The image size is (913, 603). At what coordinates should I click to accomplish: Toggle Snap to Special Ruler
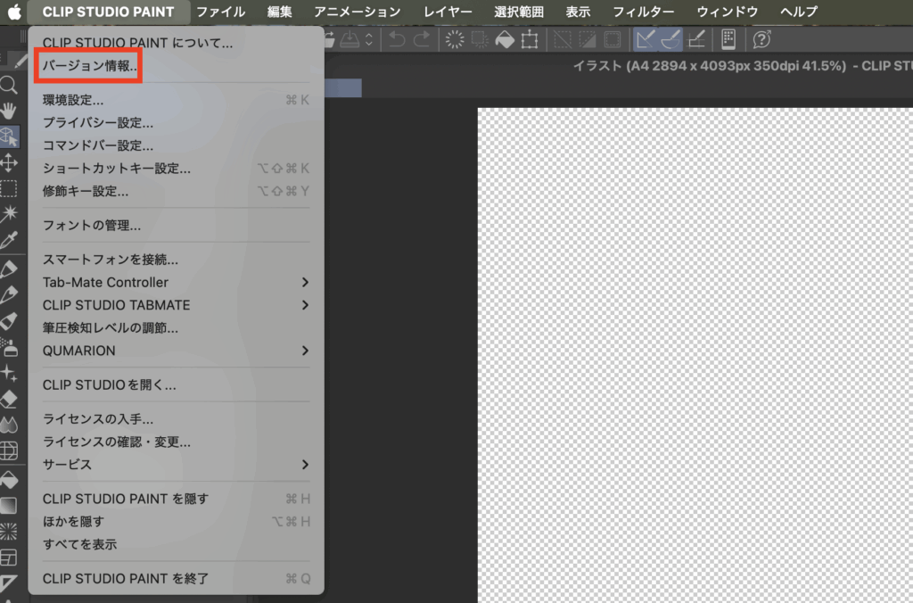(670, 39)
